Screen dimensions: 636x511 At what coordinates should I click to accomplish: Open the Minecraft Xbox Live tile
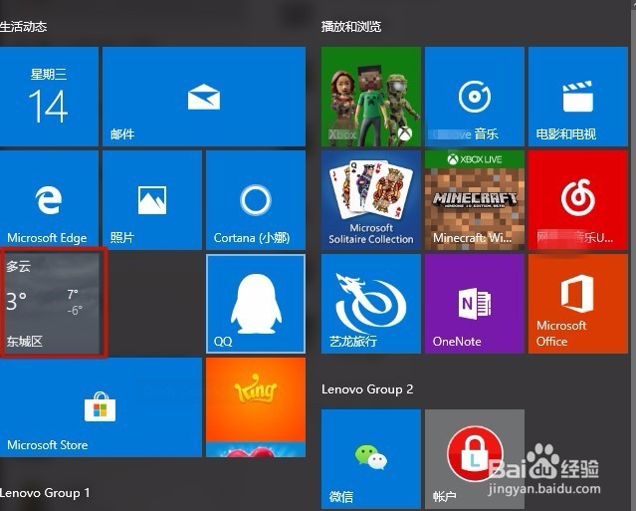[475, 200]
